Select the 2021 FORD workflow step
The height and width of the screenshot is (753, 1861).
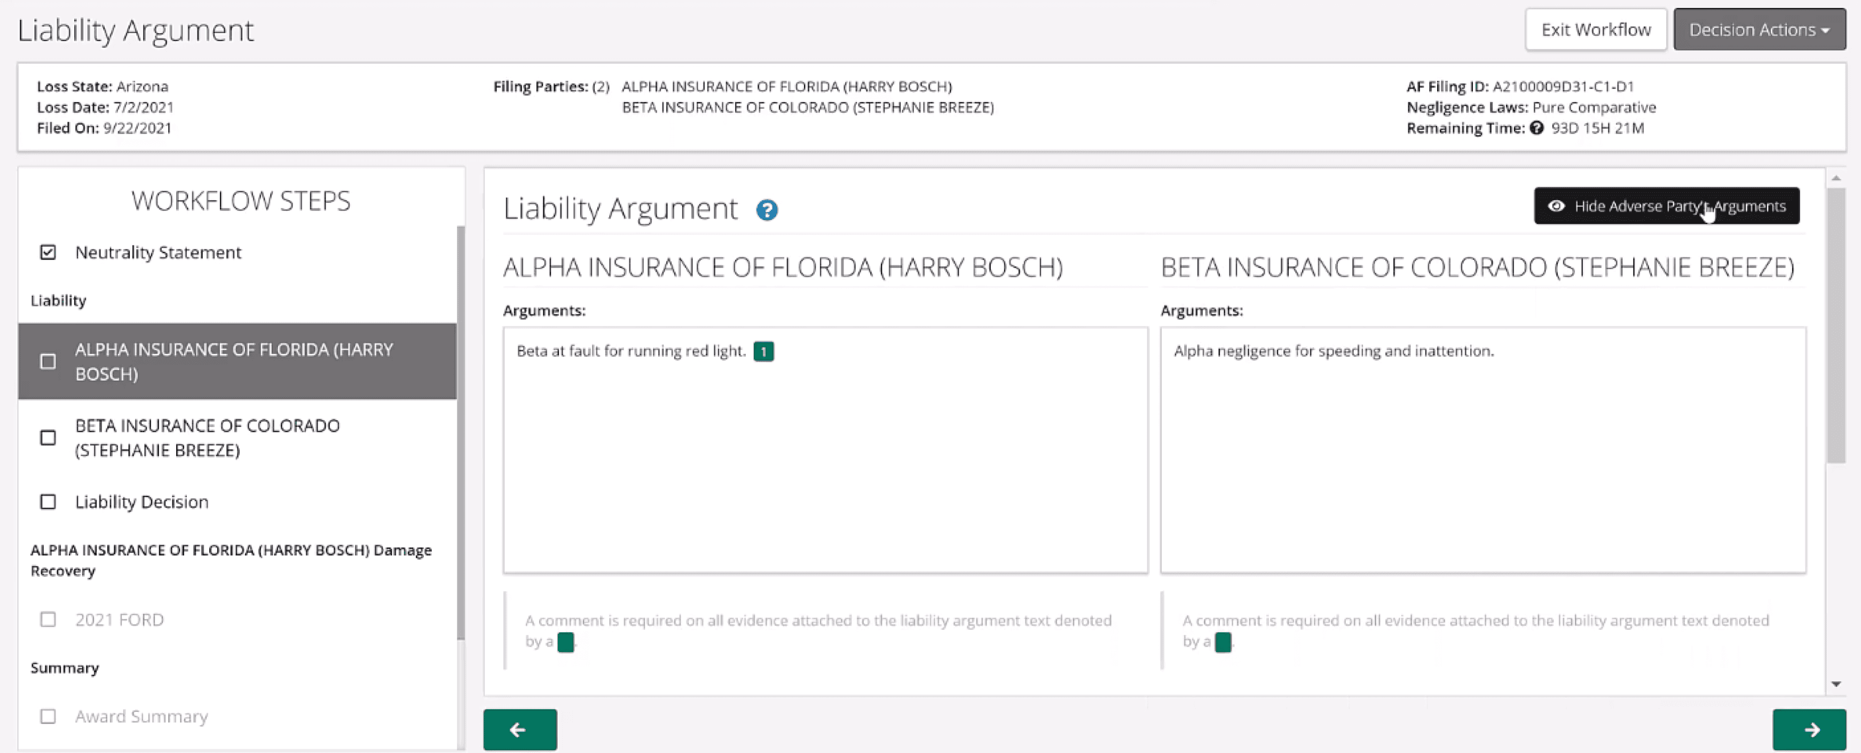pos(119,619)
